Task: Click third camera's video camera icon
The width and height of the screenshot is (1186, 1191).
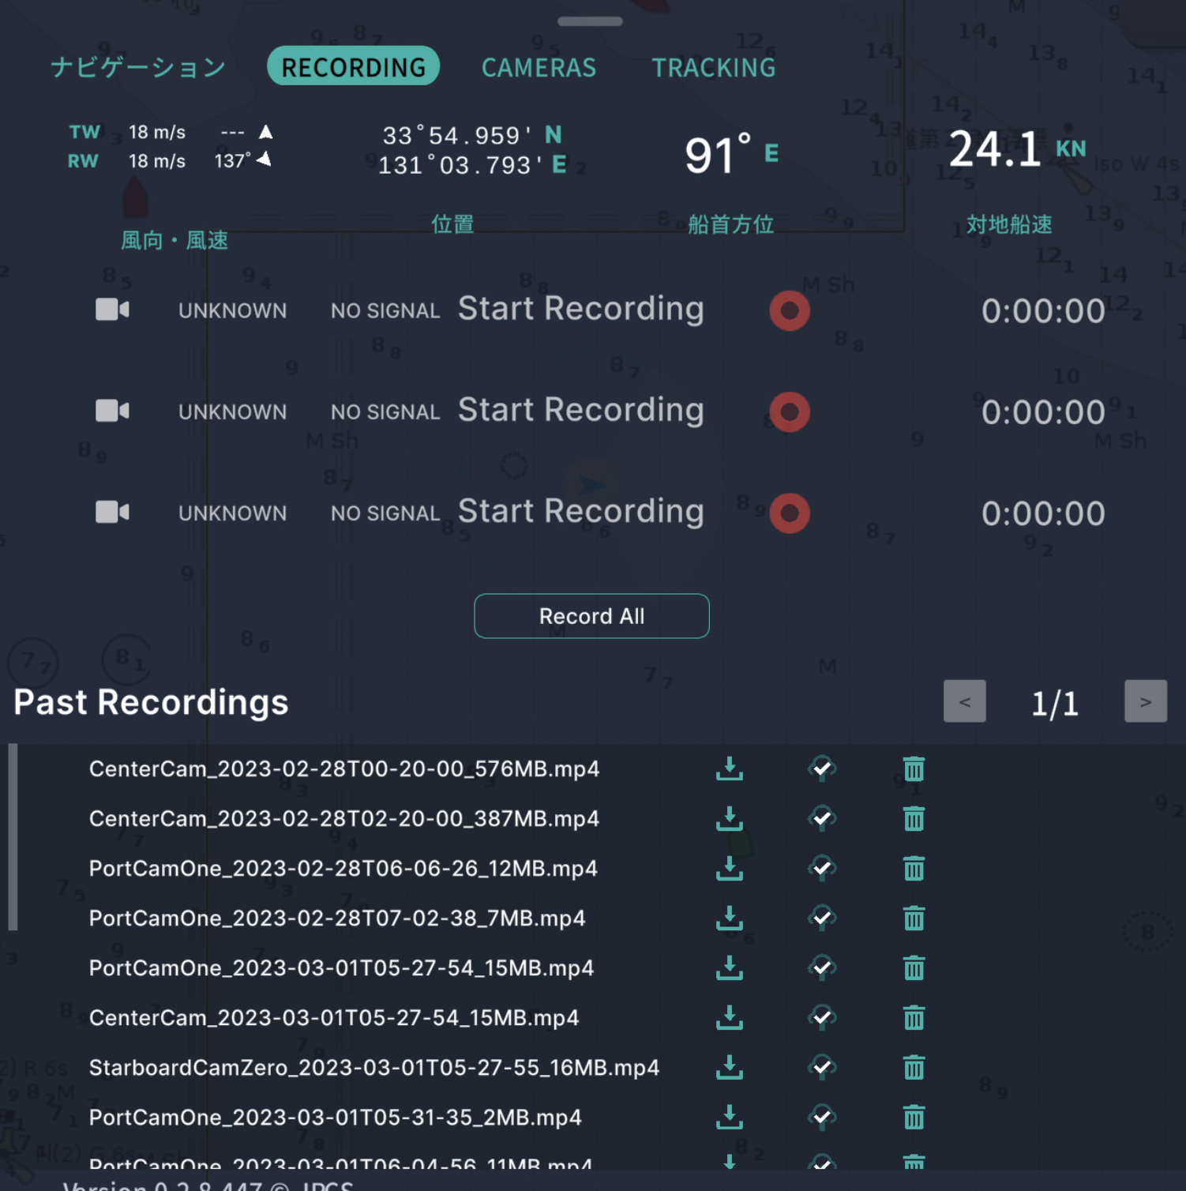Action: 112,513
